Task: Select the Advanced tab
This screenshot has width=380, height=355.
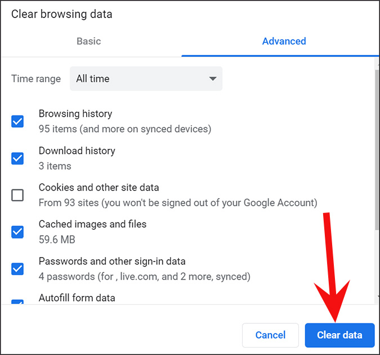Action: 284,41
